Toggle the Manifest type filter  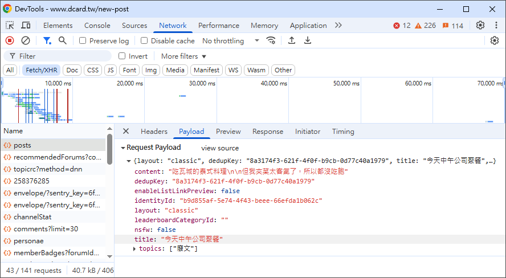206,70
